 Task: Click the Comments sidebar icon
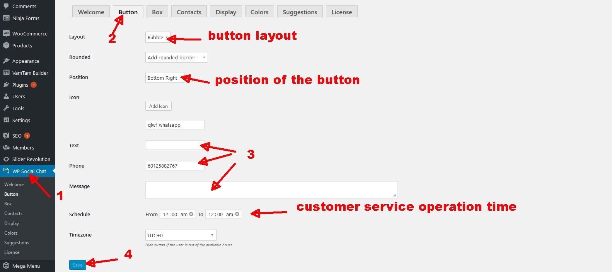coord(6,6)
